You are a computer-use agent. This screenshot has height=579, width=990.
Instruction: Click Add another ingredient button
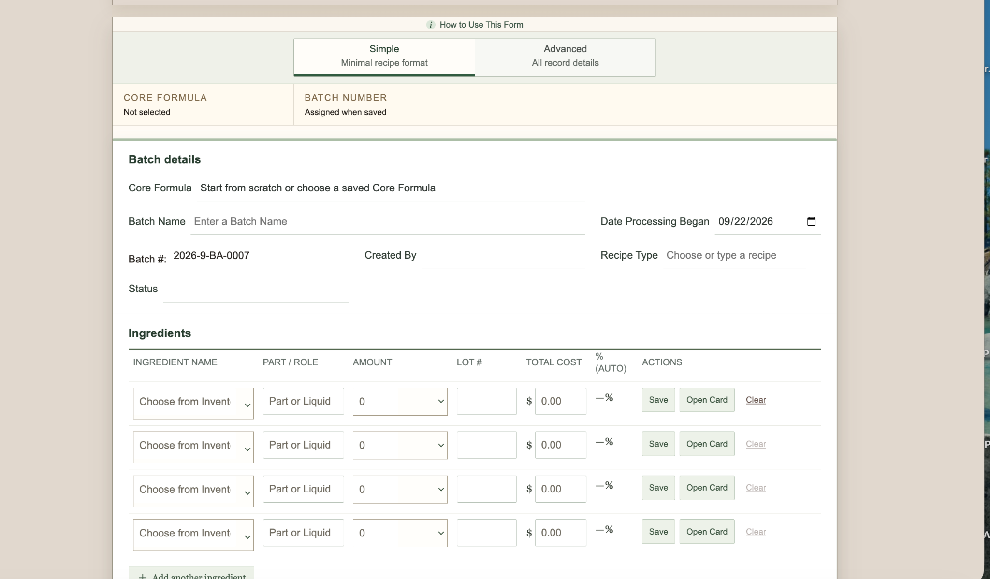pos(191,573)
